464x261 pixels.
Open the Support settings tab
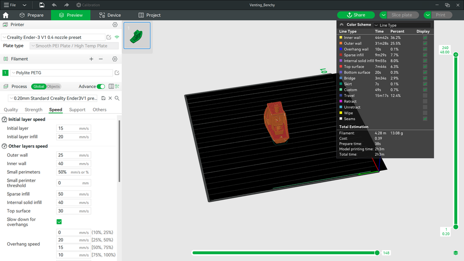click(x=77, y=110)
